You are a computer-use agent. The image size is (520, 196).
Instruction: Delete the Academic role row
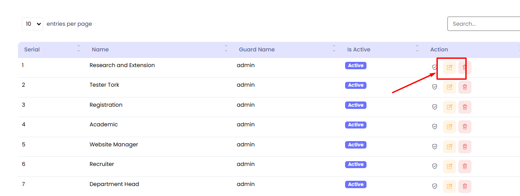point(464,127)
